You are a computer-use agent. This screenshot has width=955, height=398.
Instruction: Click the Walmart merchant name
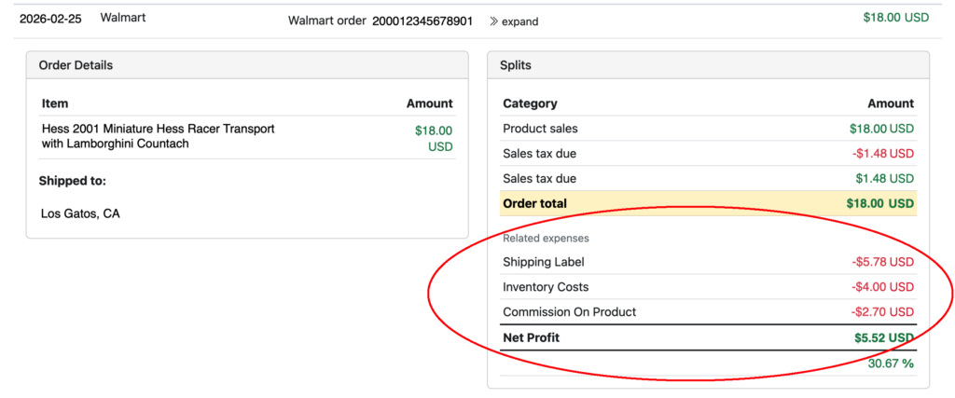pos(122,18)
